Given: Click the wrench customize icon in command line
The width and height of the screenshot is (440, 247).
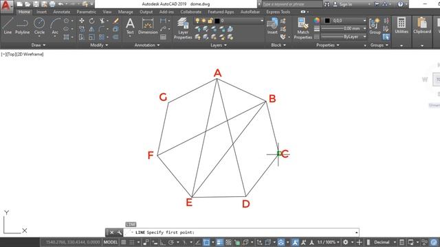Looking at the screenshot, I should (119, 233).
